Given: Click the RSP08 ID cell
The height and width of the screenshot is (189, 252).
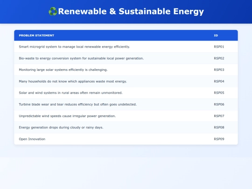Looking at the screenshot, I should 219,127.
